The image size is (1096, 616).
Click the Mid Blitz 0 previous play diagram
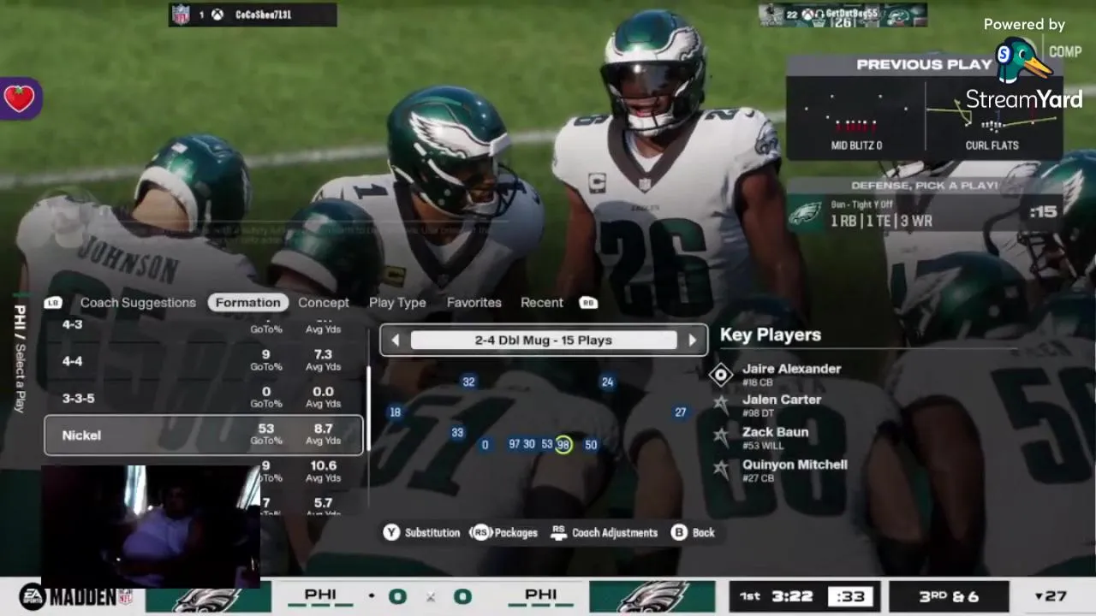[x=856, y=116]
